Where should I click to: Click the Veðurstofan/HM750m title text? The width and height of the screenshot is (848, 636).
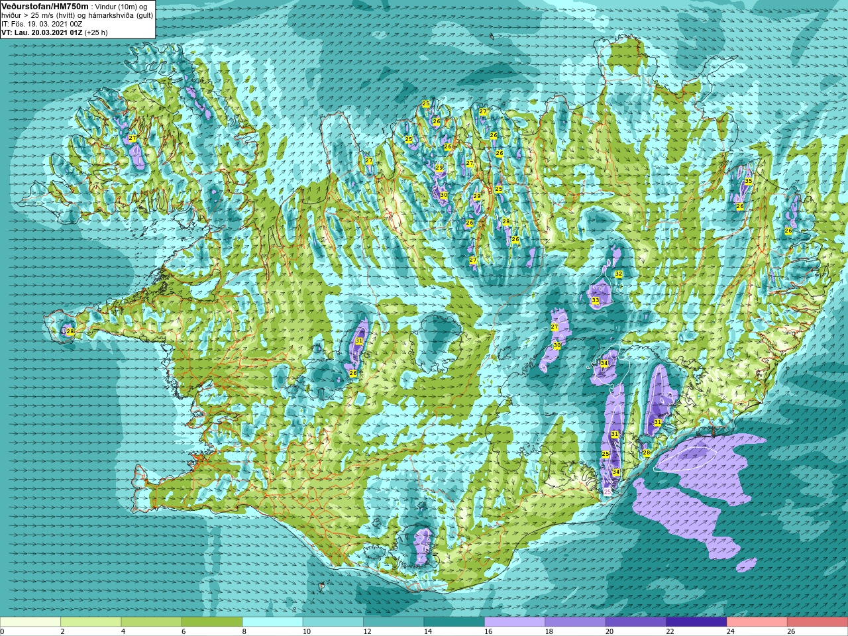[44, 6]
